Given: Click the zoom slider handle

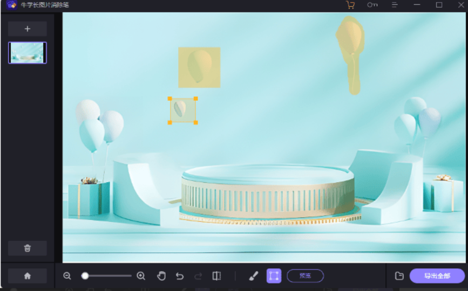Looking at the screenshot, I should 85,276.
